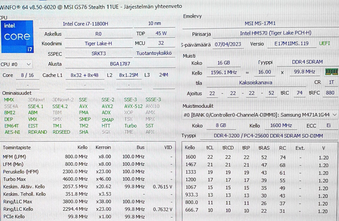Click the Intel HM570 chipset field
Image resolution: width=339 pixels, height=221 pixels.
(x=276, y=33)
